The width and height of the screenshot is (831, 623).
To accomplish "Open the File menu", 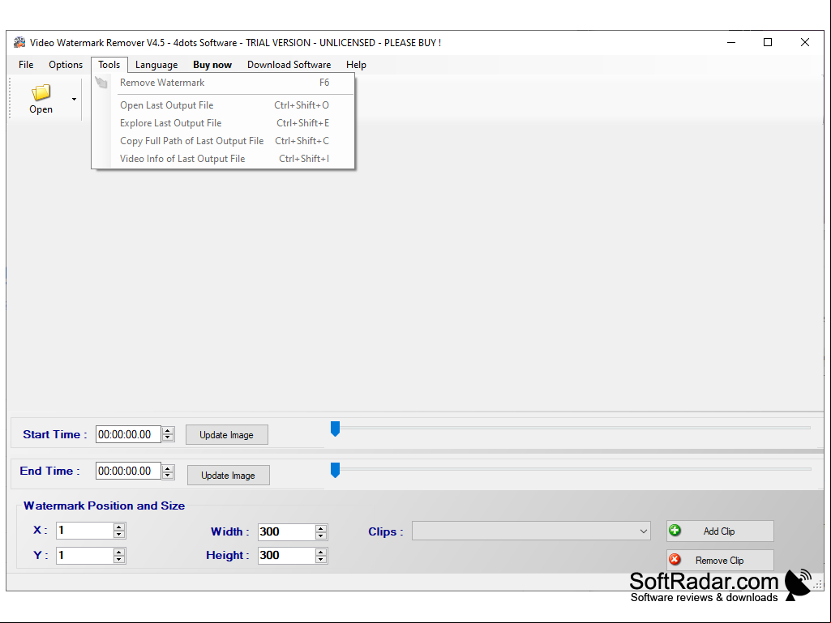I will coord(26,65).
